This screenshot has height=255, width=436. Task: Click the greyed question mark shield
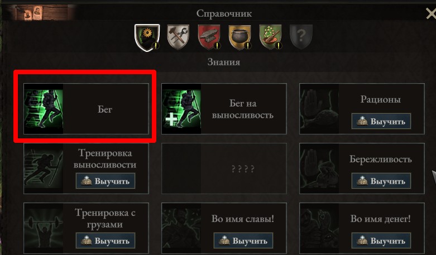301,37
